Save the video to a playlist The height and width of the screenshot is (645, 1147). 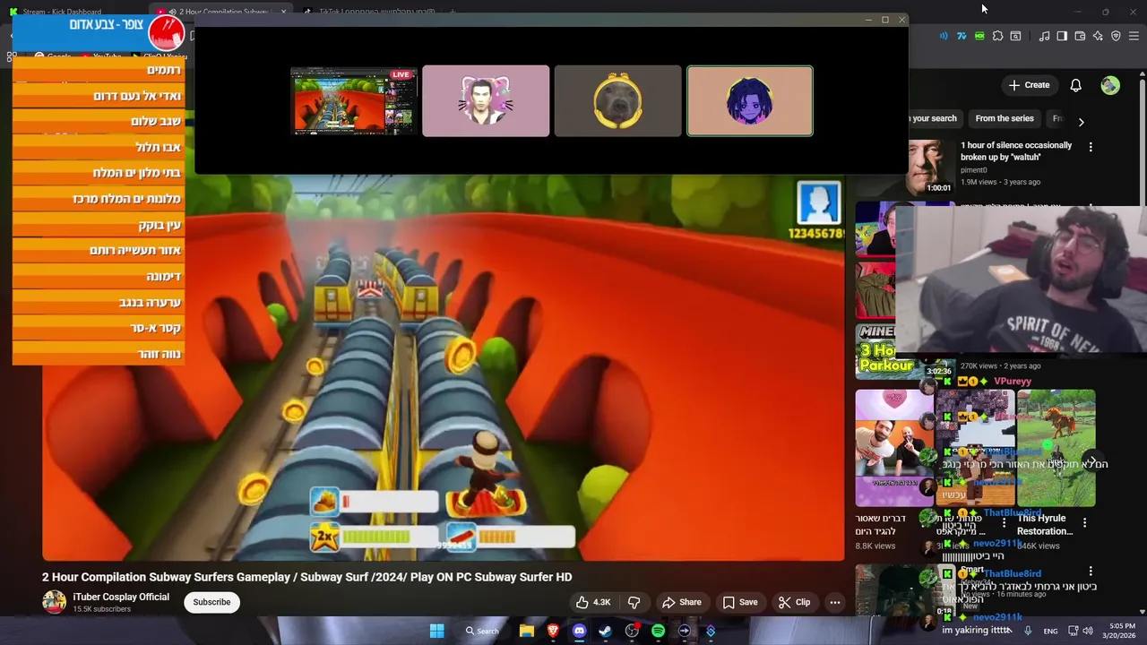point(740,602)
